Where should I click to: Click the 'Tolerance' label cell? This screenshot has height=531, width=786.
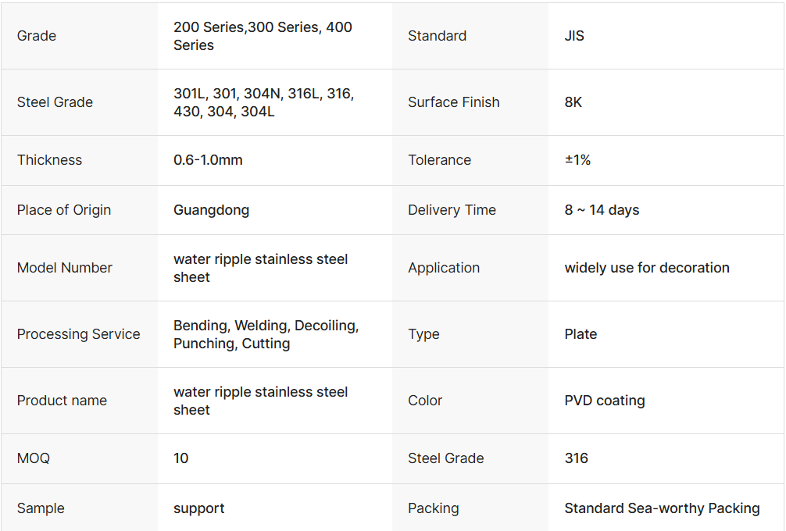click(439, 160)
